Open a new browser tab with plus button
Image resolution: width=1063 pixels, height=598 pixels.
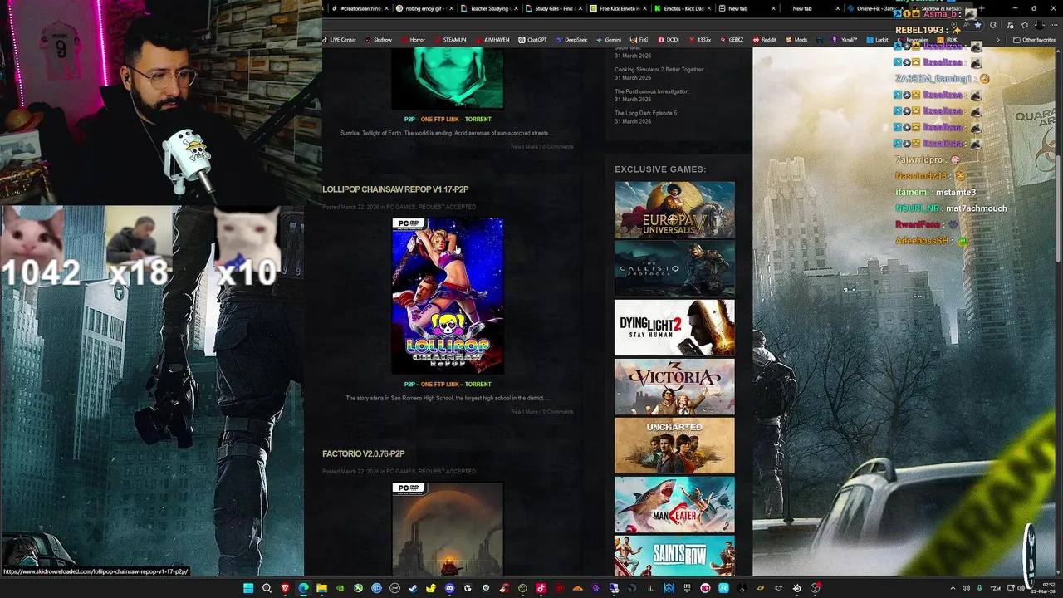[x=981, y=8]
